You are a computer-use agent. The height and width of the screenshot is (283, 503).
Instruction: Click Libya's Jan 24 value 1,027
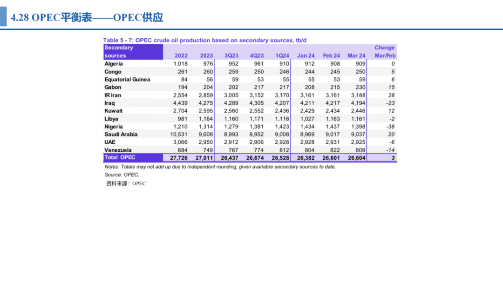pyautogui.click(x=307, y=119)
